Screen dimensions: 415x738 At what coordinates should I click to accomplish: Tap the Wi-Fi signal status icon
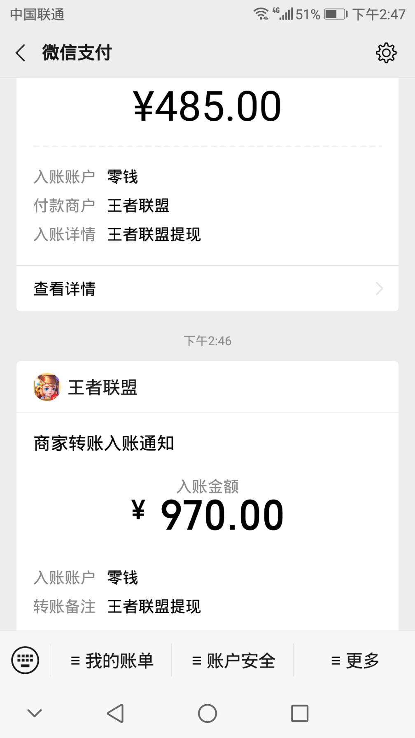click(x=261, y=14)
